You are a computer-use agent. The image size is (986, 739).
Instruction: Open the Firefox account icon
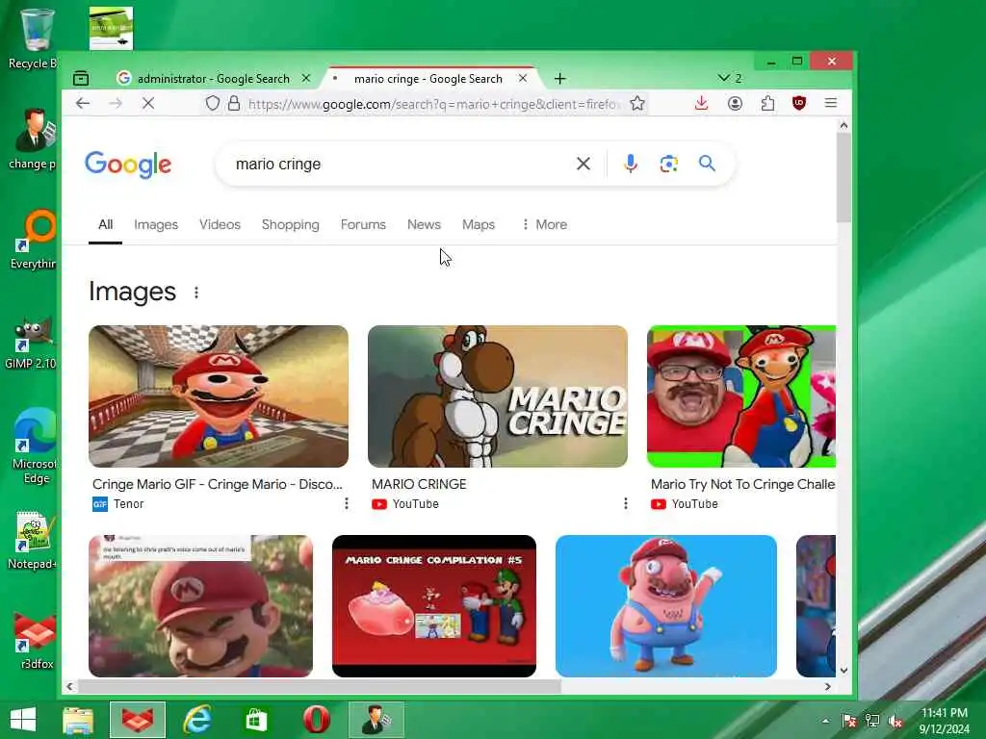(x=735, y=103)
